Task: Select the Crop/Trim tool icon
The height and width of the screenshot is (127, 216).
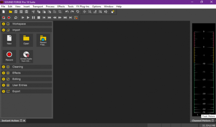Action: [60, 12]
